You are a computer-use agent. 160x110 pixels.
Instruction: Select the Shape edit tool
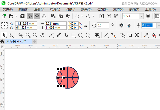pos(11,35)
